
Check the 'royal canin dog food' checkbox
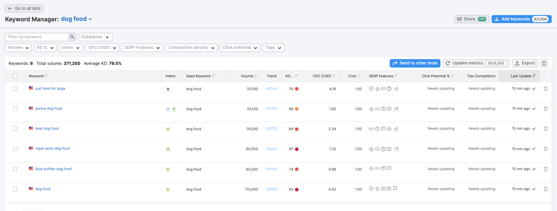[15, 149]
